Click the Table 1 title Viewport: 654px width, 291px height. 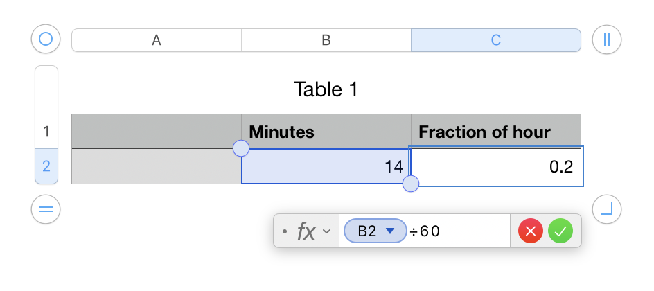click(326, 89)
